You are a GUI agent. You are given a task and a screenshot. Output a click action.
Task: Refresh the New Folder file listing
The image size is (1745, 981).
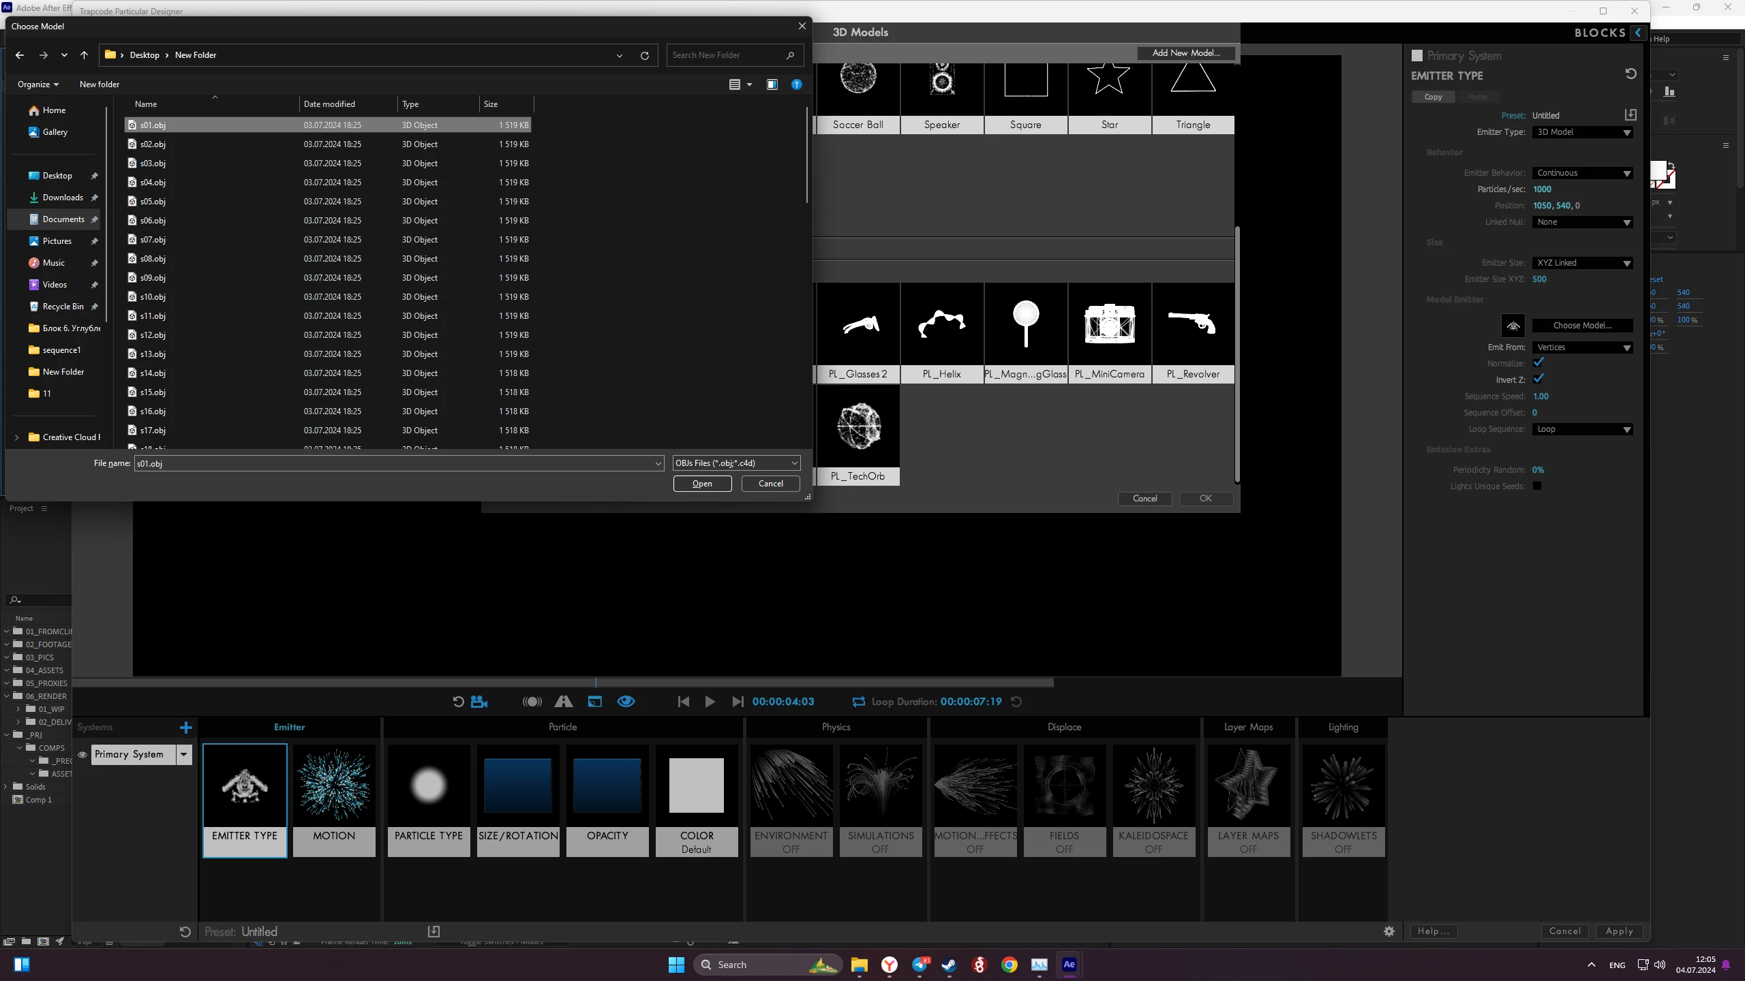pos(644,55)
